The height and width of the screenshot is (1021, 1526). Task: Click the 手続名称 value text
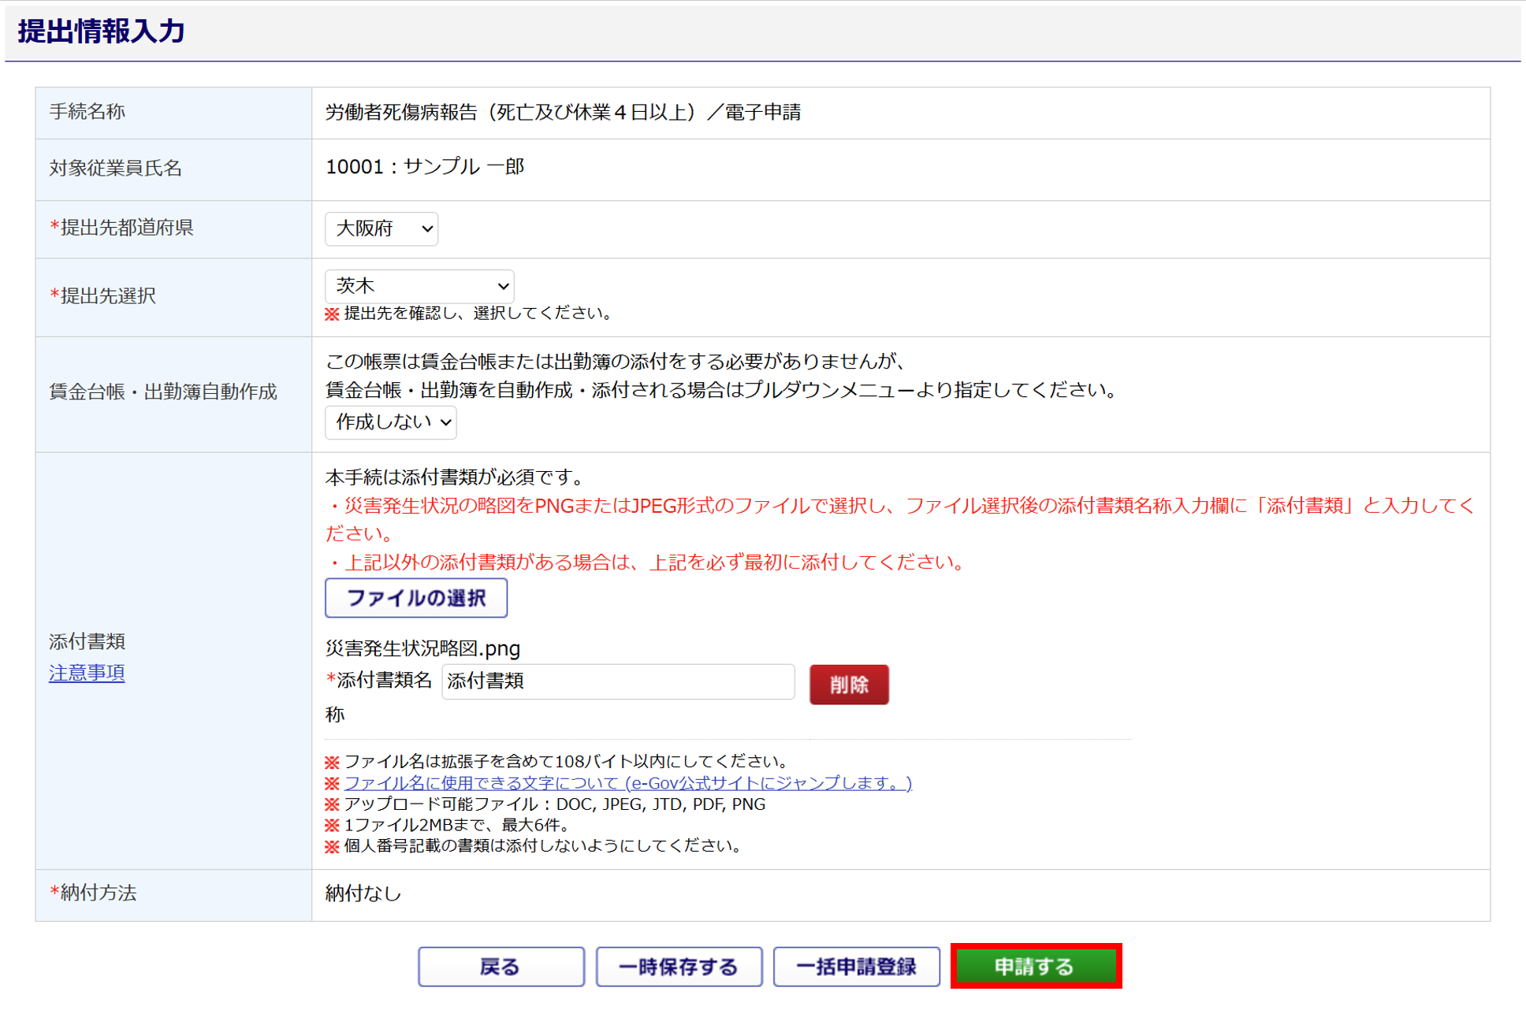pos(563,113)
